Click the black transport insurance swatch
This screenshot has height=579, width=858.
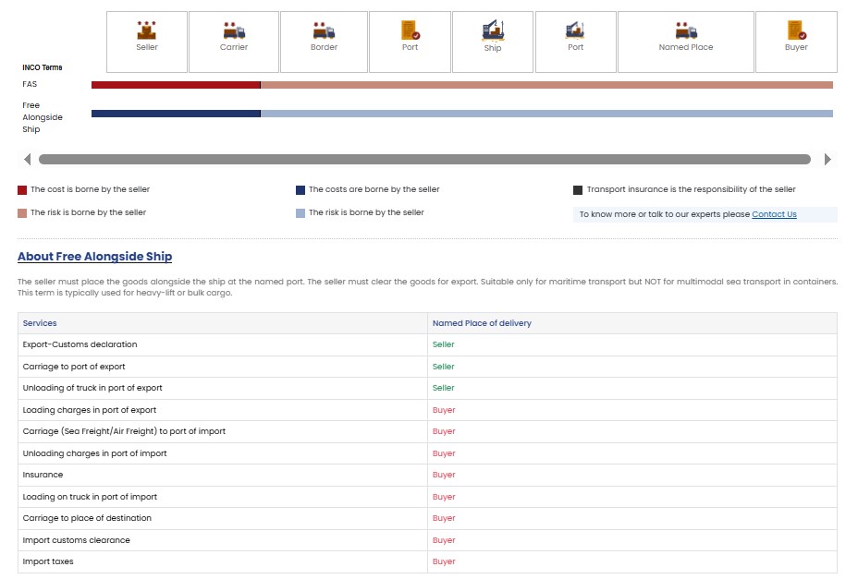pos(578,190)
